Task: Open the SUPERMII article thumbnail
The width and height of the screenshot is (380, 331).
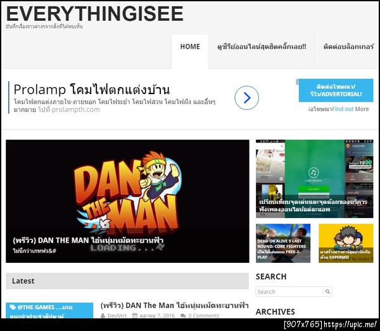Action: (x=346, y=243)
